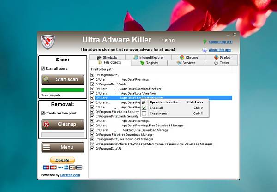This screenshot has width=277, height=192.
Task: Click the empty cleanup progress bar
Action: [x=63, y=135]
